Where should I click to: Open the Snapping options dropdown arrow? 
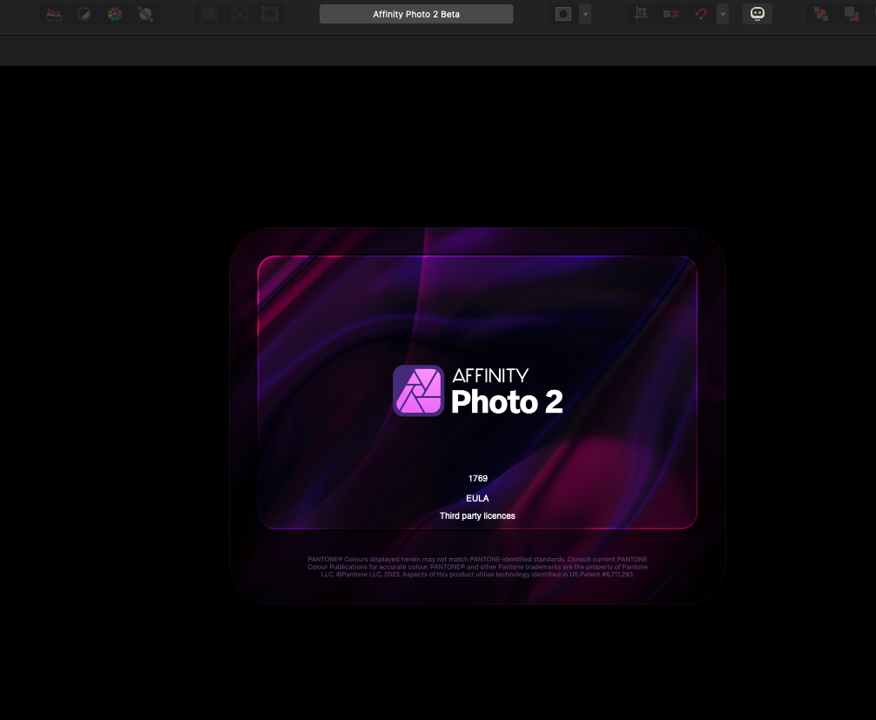tap(723, 14)
